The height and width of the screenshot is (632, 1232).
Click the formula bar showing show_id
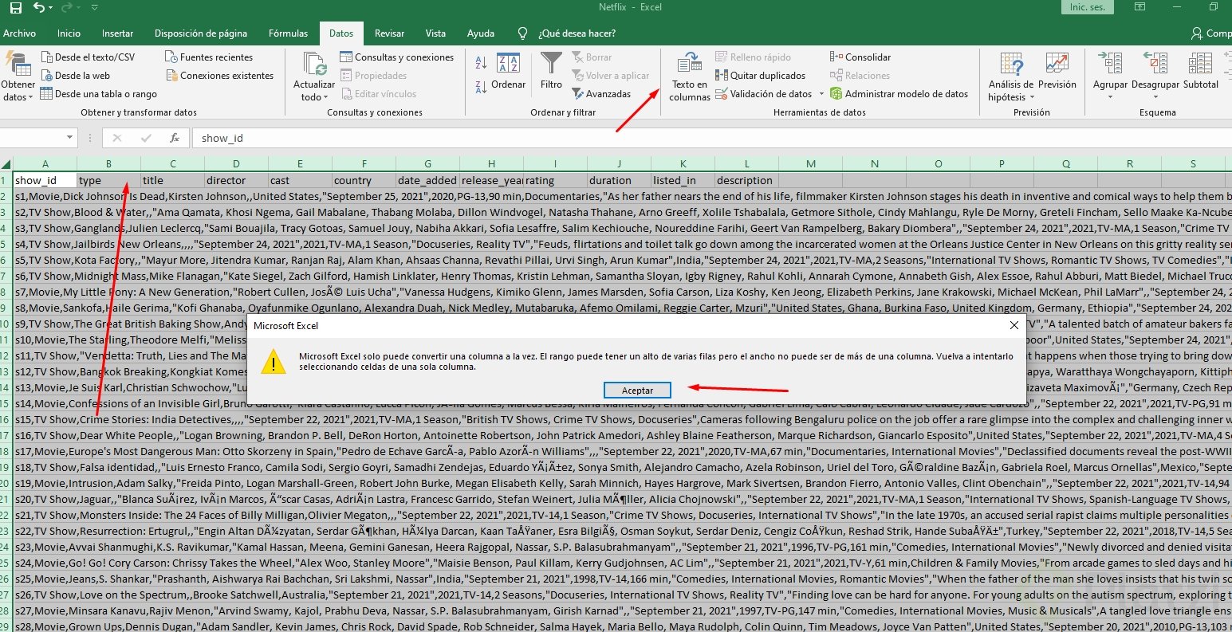click(x=711, y=138)
